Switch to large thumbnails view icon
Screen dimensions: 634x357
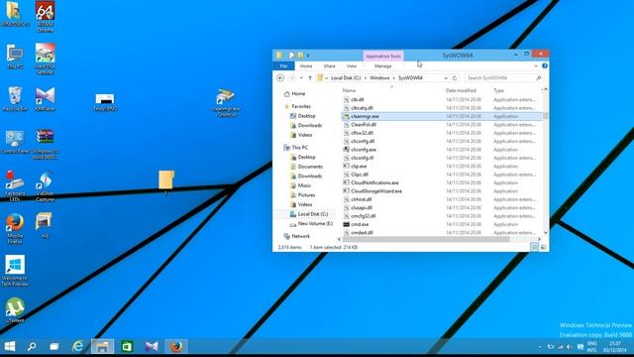pos(543,247)
